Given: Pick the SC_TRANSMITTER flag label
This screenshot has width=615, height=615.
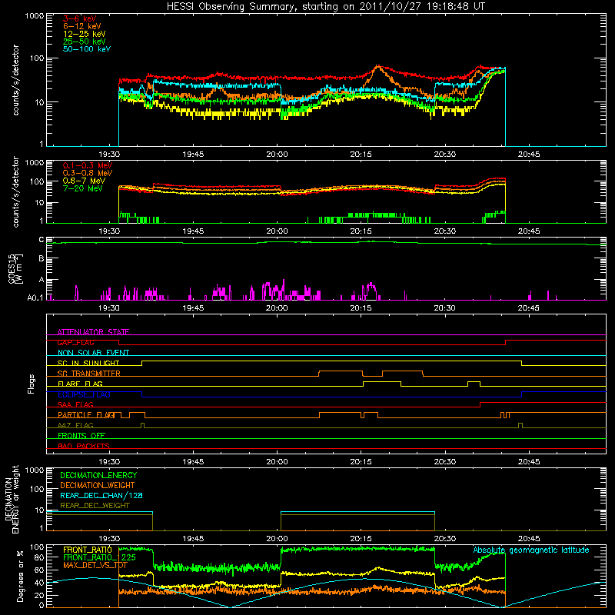Looking at the screenshot, I should tap(89, 374).
